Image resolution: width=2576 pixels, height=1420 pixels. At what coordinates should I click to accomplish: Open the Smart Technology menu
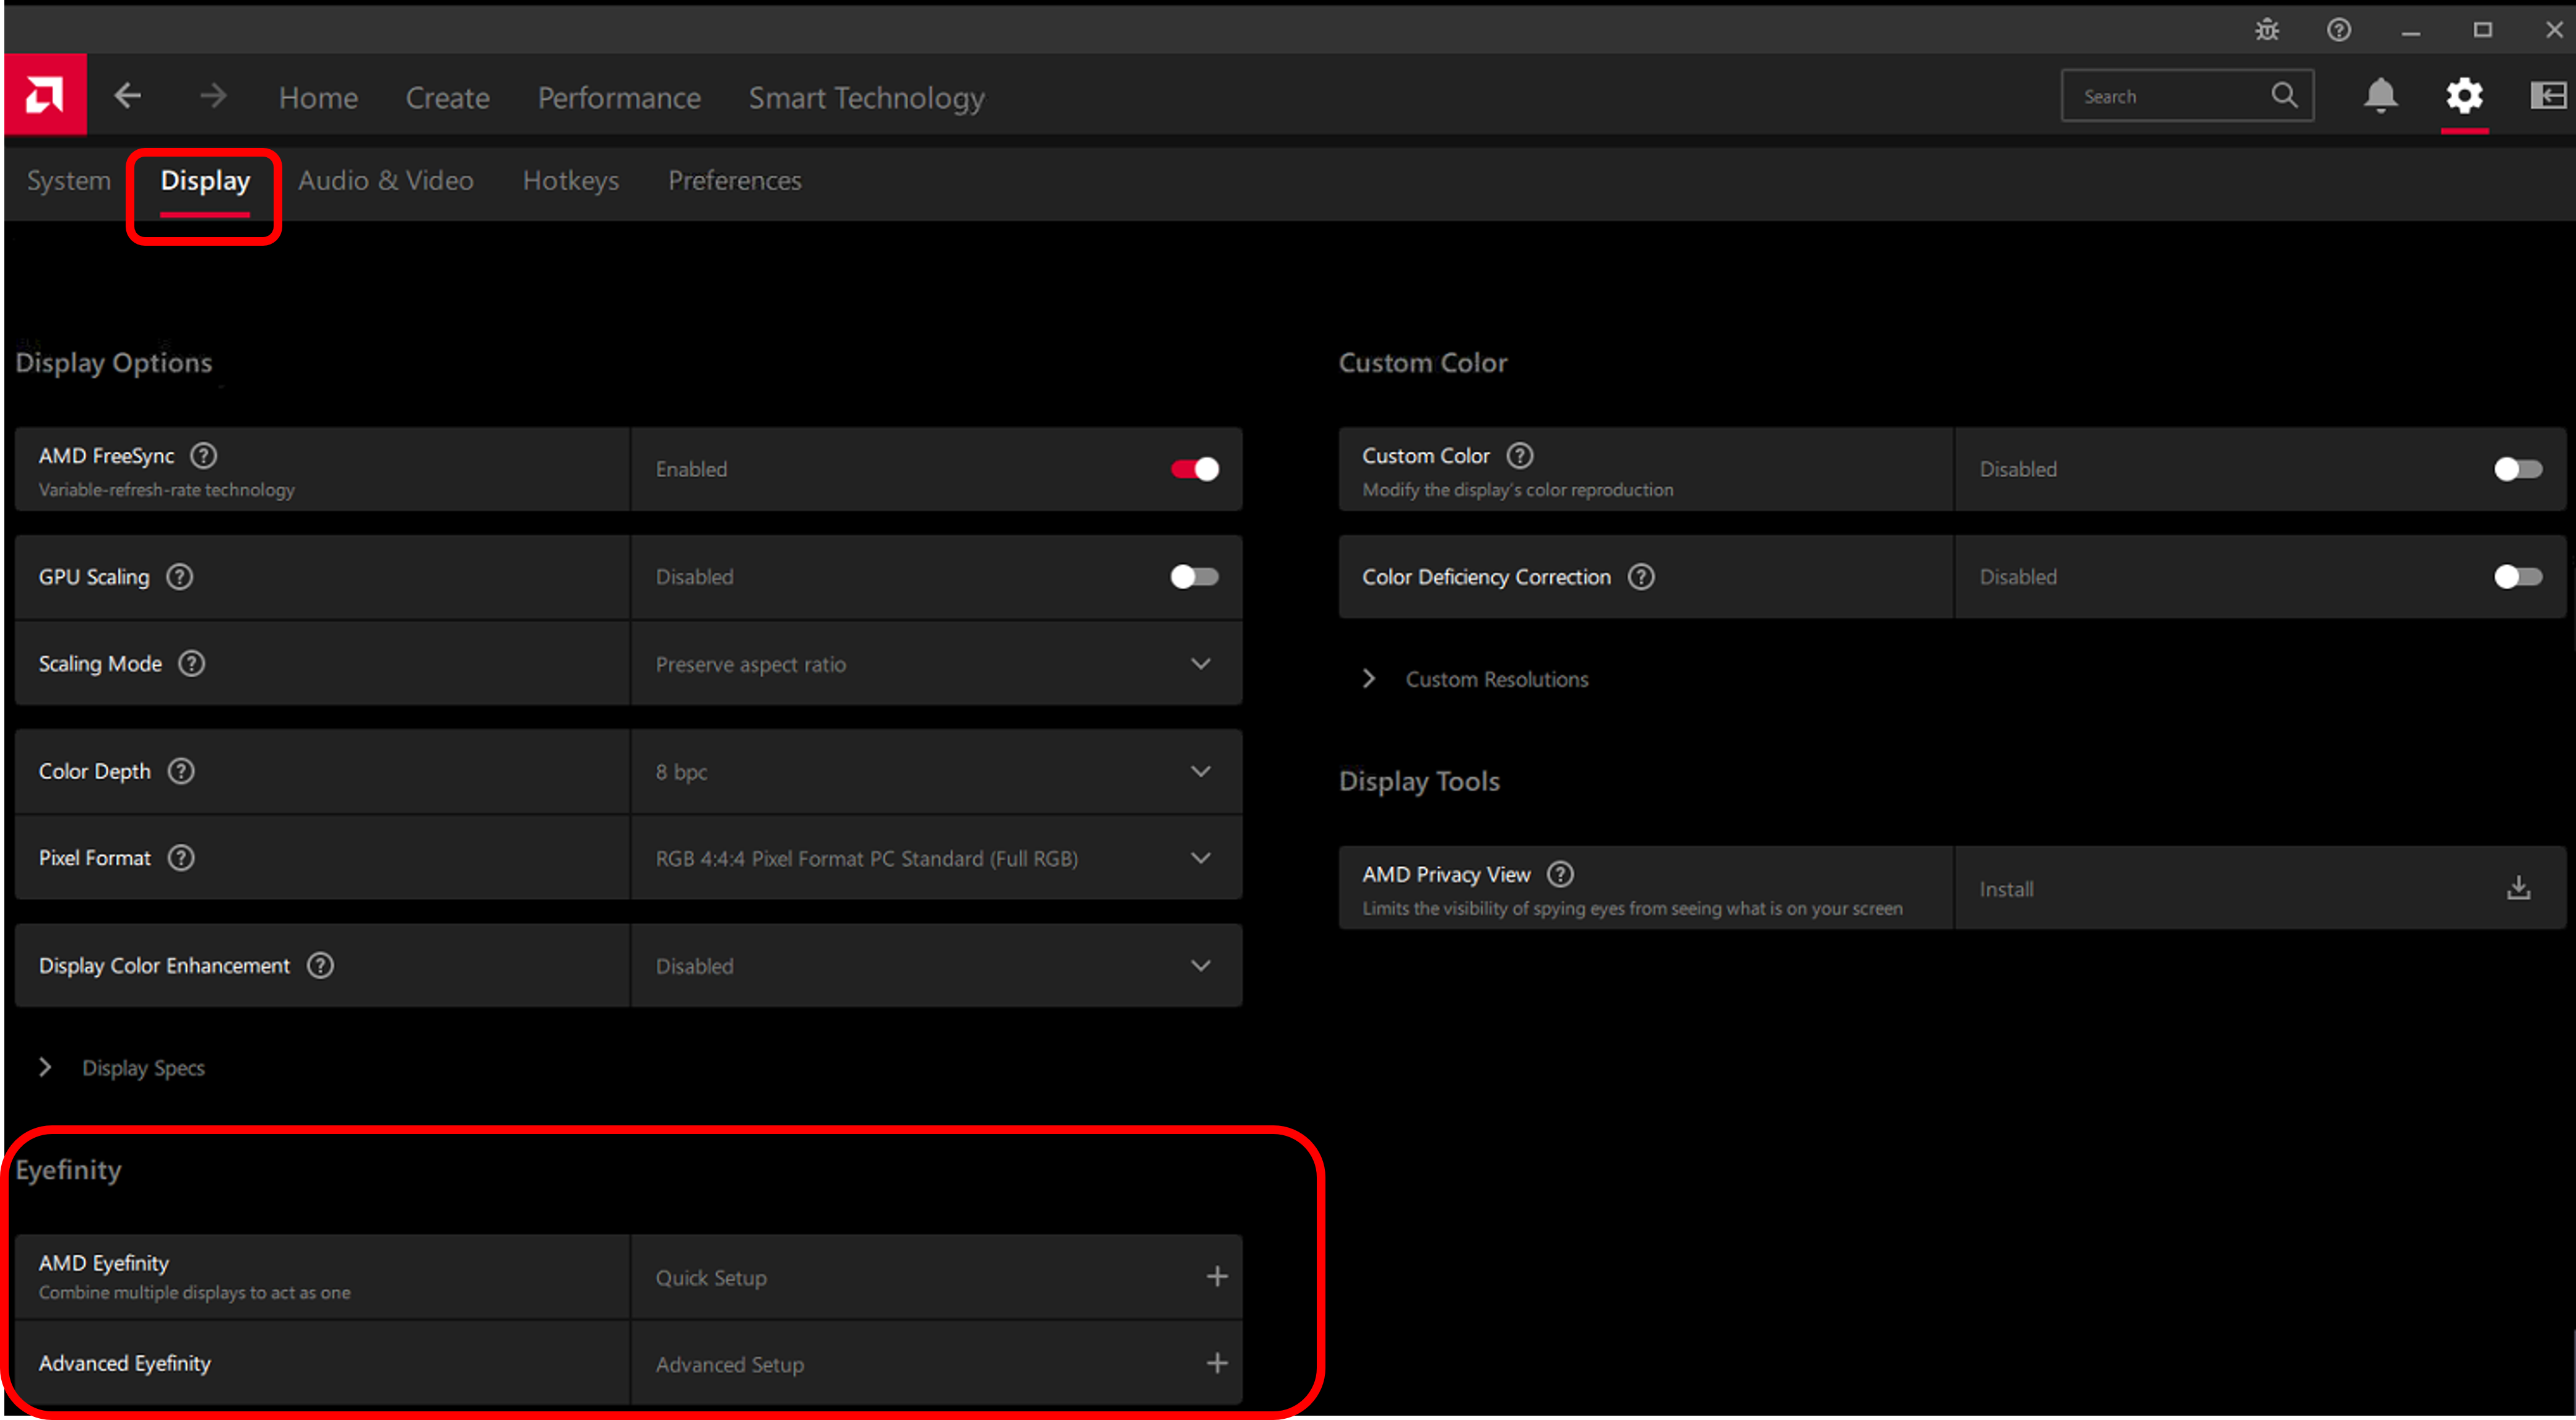(867, 97)
